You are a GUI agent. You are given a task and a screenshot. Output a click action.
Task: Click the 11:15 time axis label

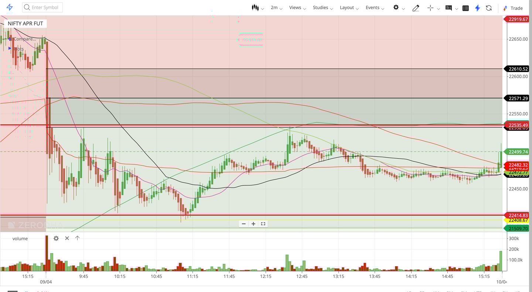[192, 276]
